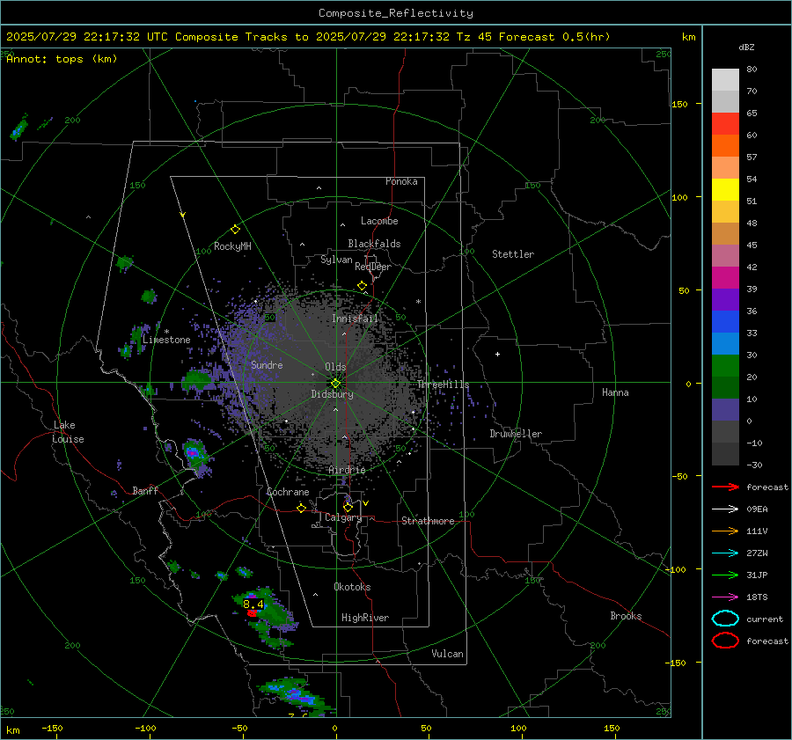Click the green 30-20 dBZ swatch

click(725, 365)
